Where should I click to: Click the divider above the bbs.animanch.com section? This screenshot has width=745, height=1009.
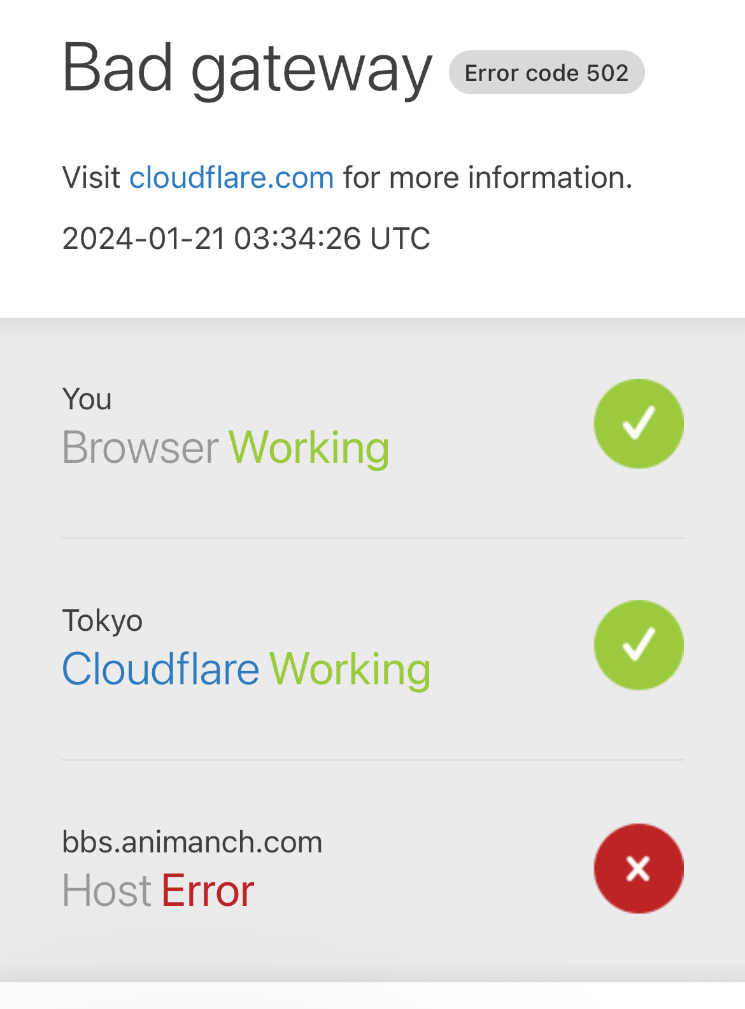coord(372,759)
